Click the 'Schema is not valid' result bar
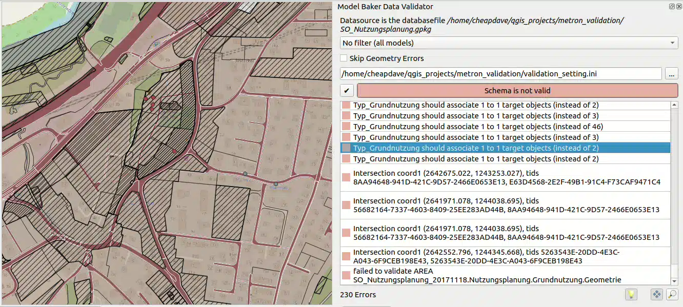The height and width of the screenshot is (307, 683). point(517,91)
